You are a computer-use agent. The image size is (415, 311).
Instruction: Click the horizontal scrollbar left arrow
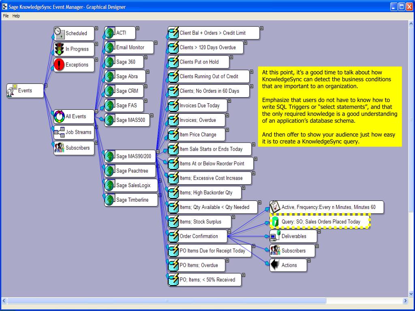click(4, 301)
